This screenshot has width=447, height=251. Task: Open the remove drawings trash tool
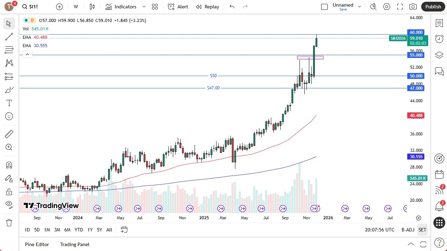pos(9,222)
